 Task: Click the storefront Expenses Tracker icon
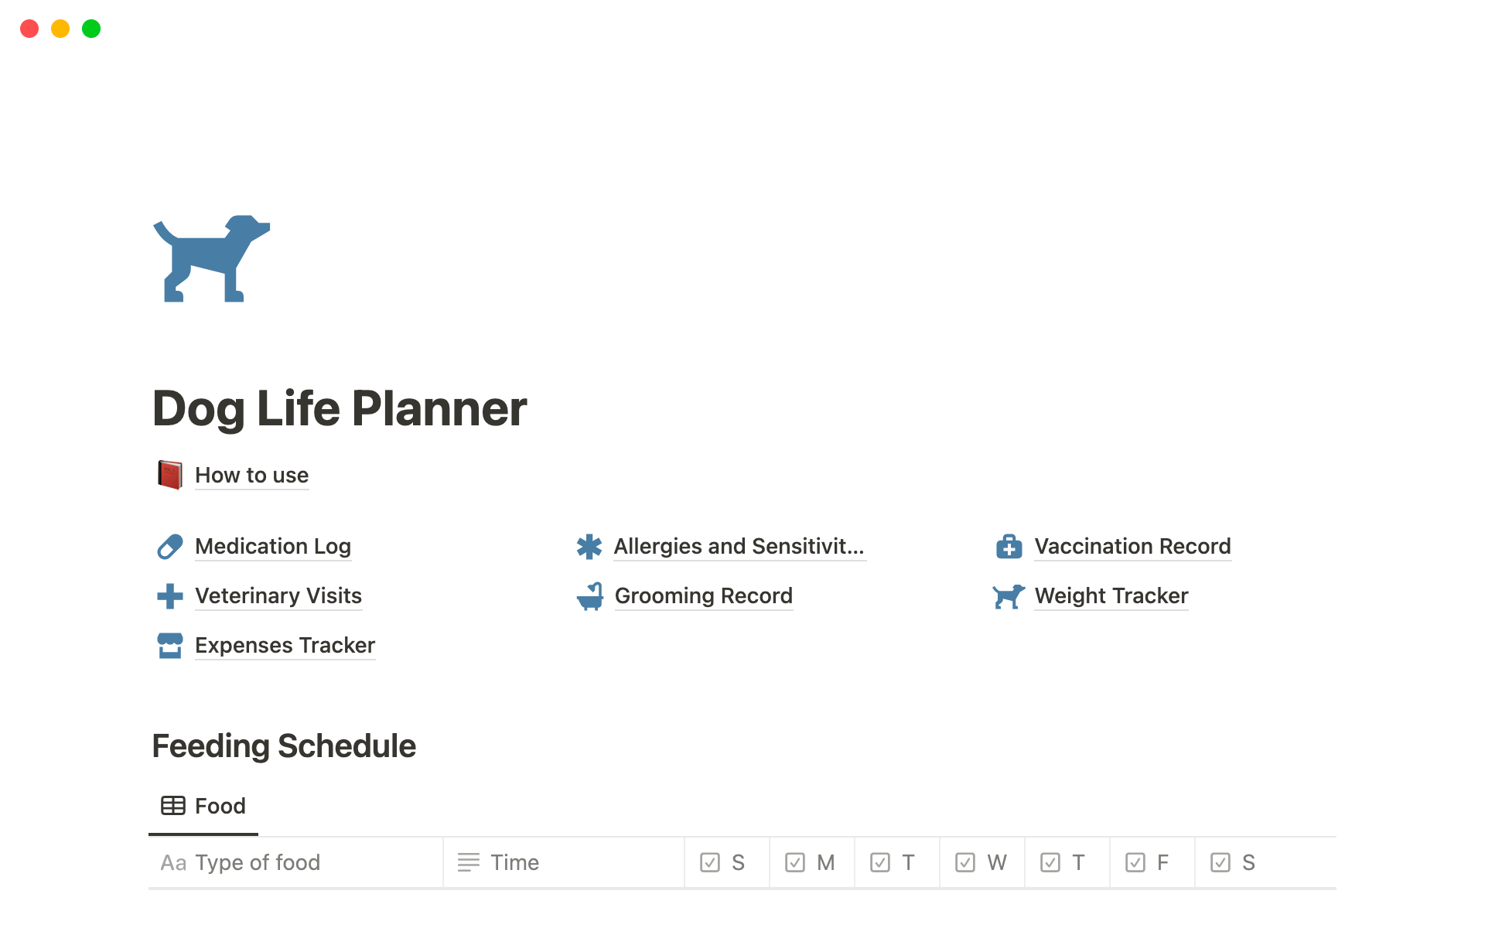pos(170,646)
